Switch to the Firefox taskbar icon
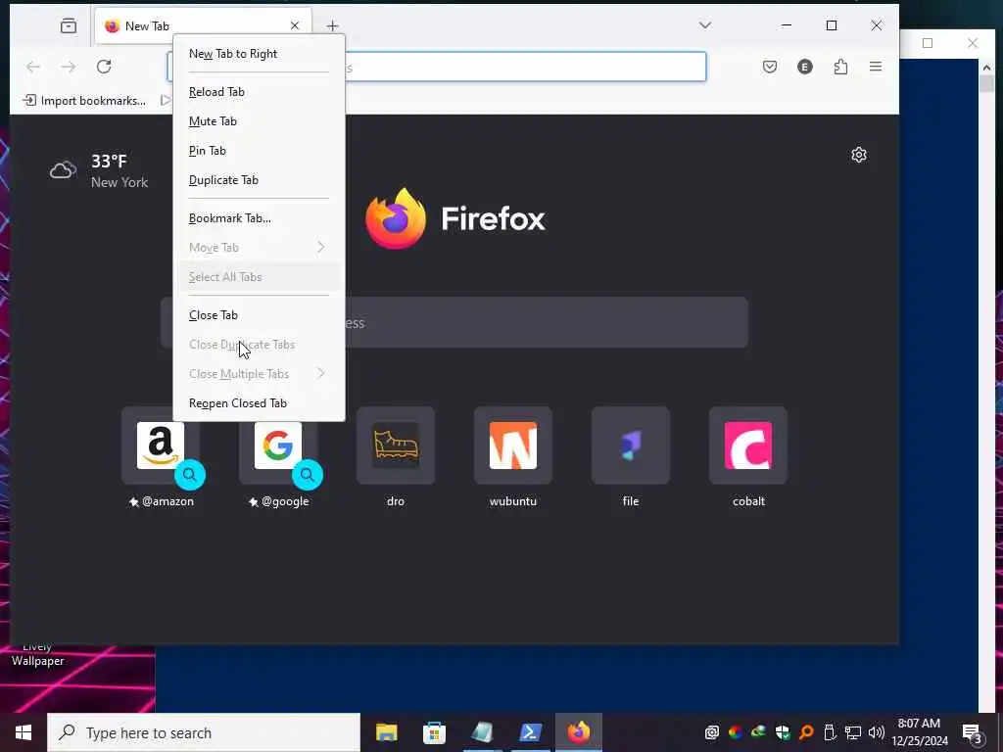 coord(578,732)
